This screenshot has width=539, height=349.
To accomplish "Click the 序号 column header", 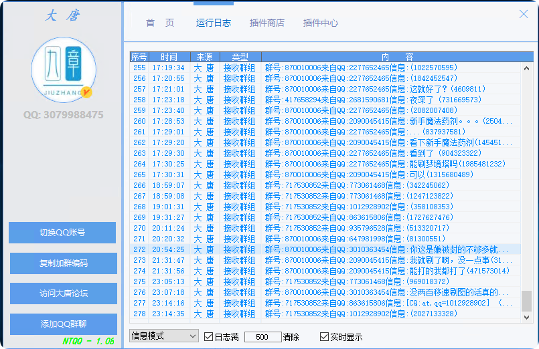I will point(139,57).
